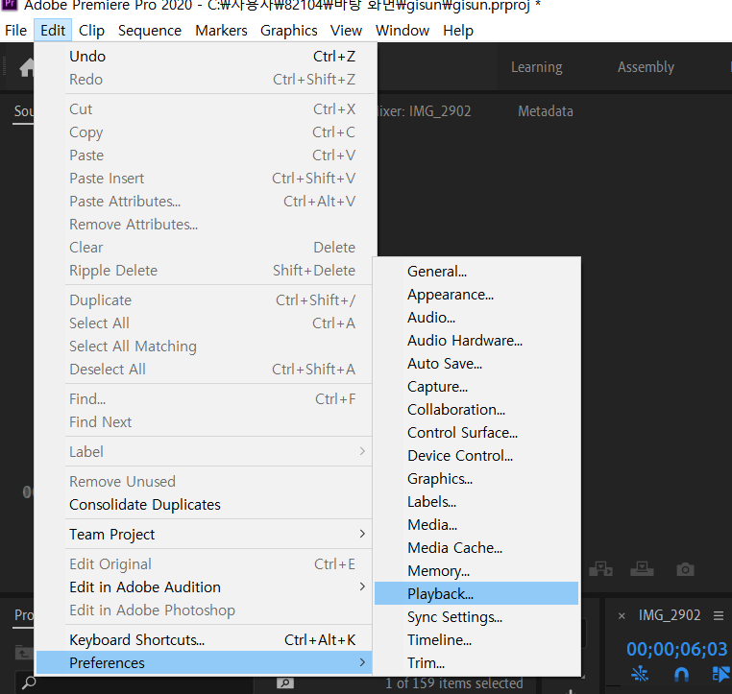Expand the Team Project submenu
The image size is (732, 694).
[205, 535]
